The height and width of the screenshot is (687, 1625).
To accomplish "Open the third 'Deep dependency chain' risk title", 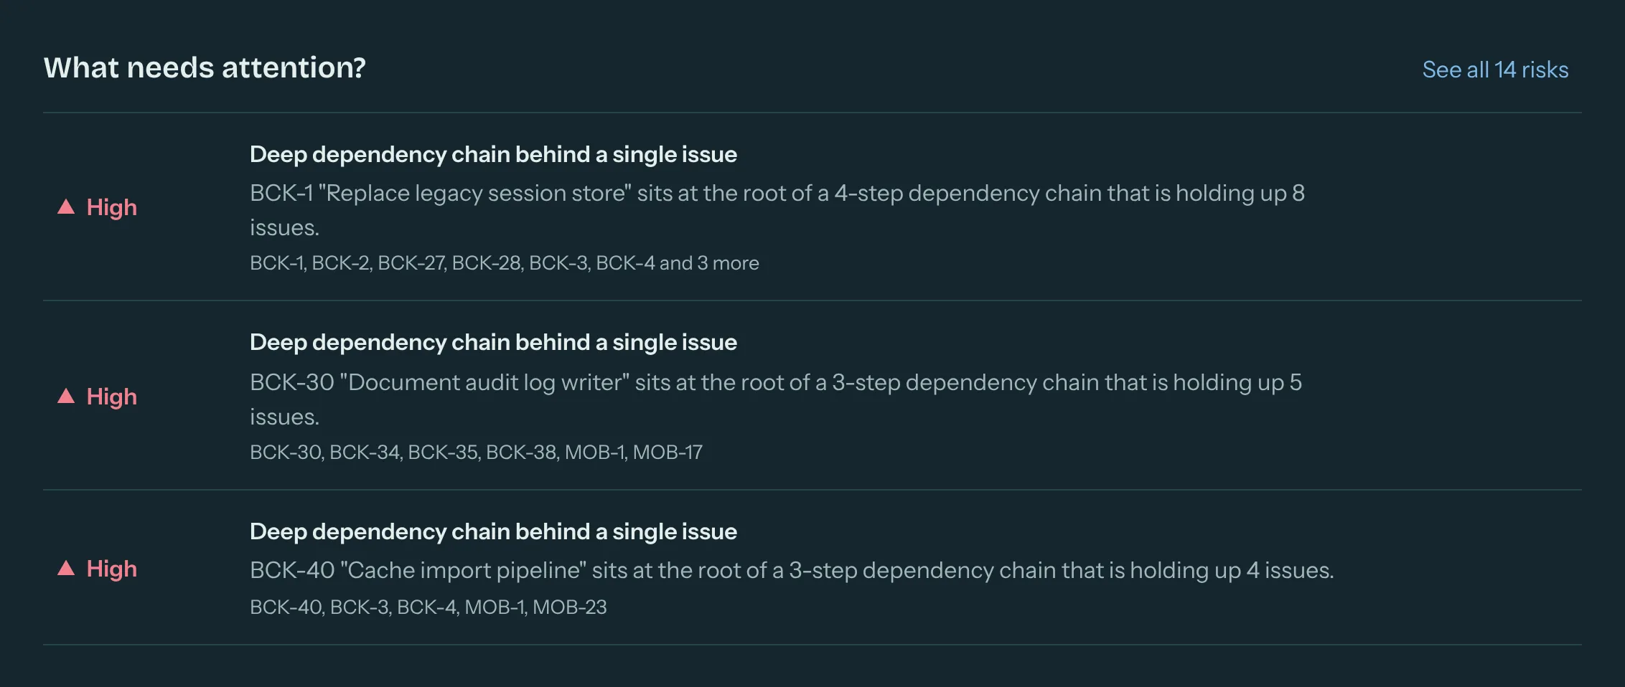I will (493, 531).
